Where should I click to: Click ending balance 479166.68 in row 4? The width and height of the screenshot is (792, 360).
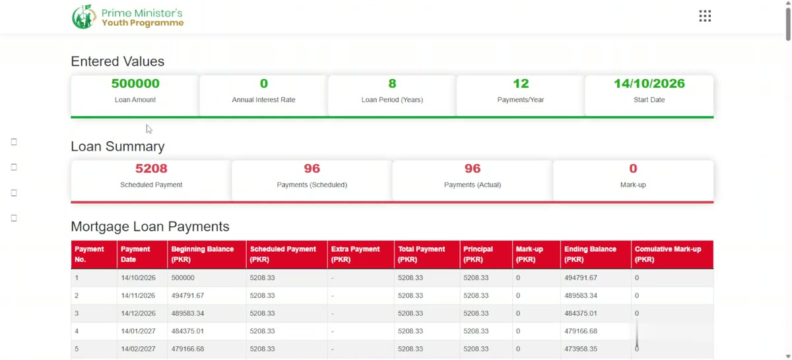coord(581,332)
